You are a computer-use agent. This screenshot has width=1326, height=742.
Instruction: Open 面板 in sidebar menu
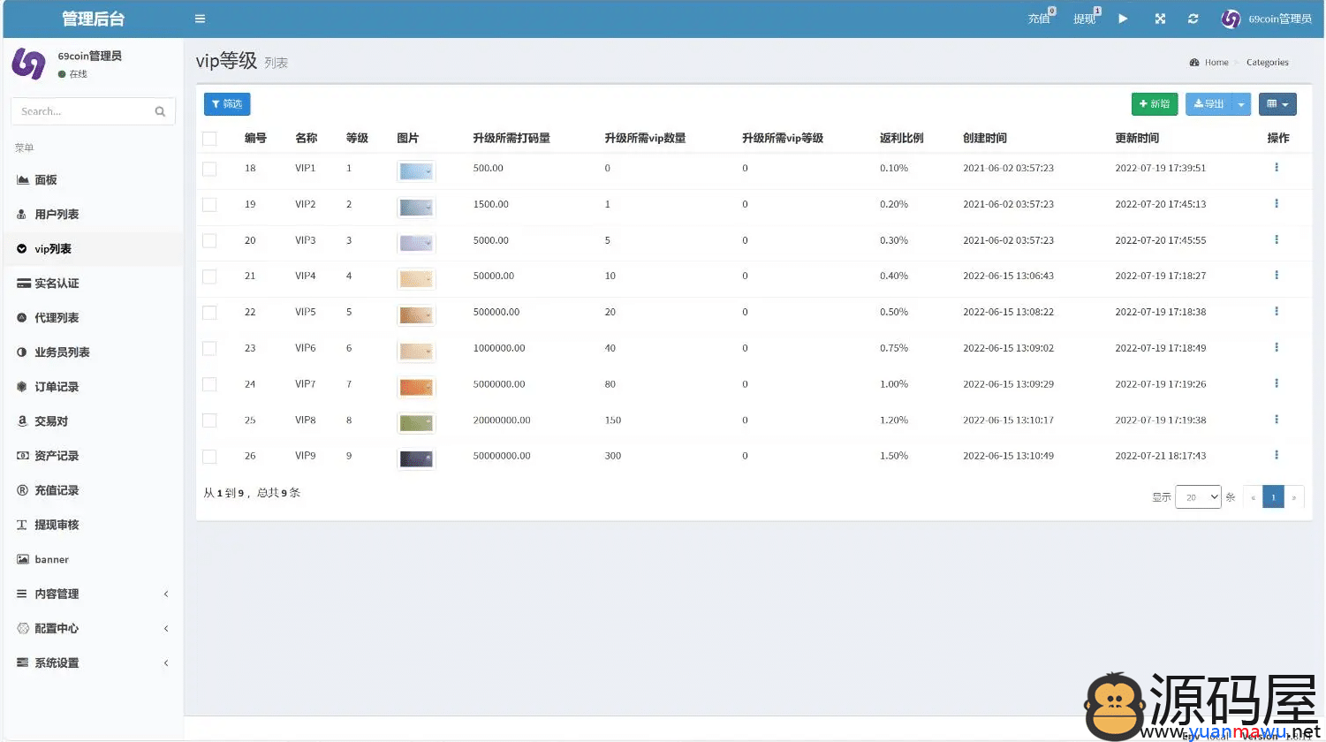(x=92, y=179)
